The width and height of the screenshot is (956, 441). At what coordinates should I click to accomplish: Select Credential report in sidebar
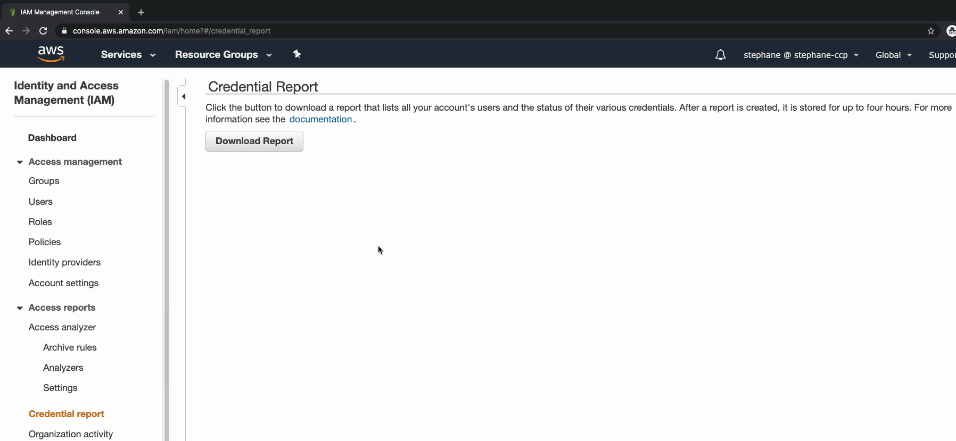pos(66,414)
